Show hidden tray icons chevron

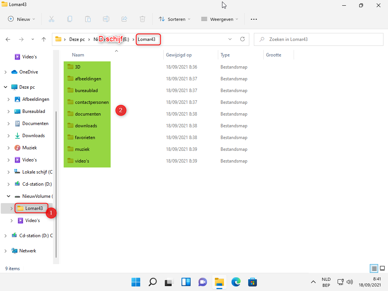(x=313, y=282)
